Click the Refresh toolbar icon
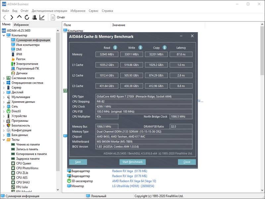 tap(27, 17)
